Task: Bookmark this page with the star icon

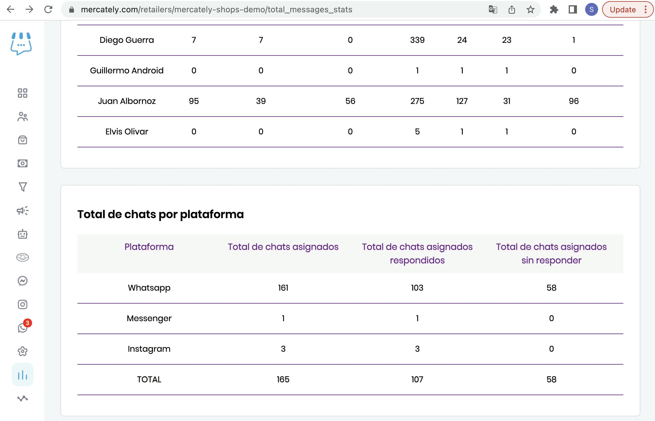Action: (x=530, y=9)
